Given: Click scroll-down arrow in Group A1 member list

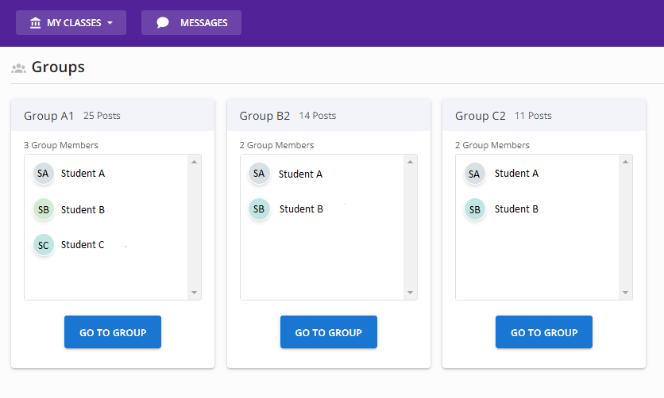Looking at the screenshot, I should point(194,293).
